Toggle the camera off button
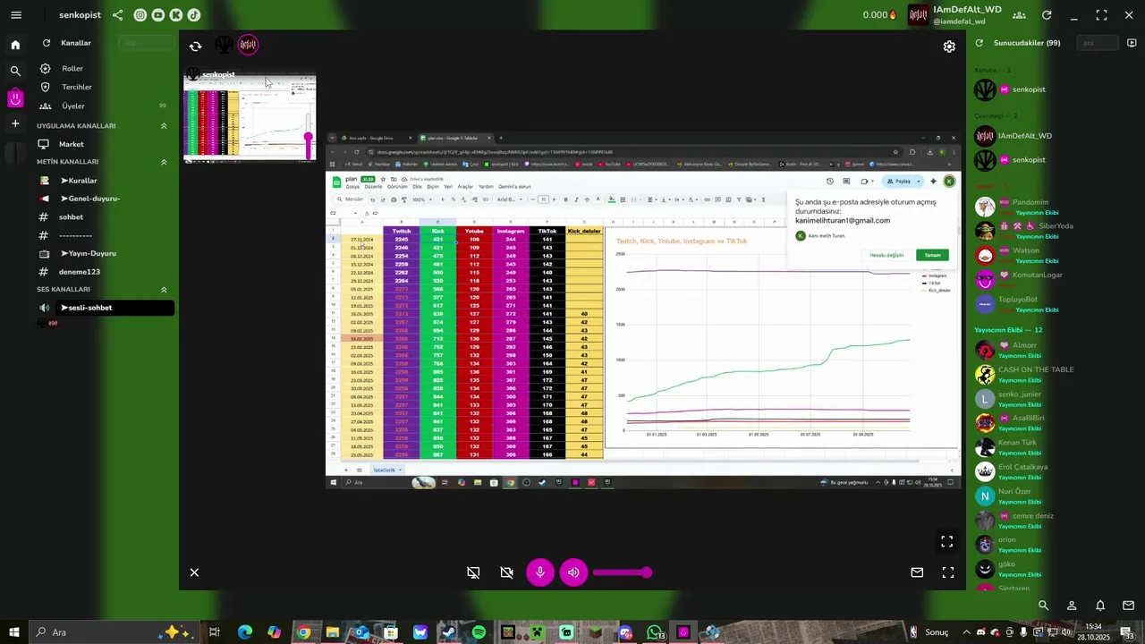1145x644 pixels. coord(507,572)
